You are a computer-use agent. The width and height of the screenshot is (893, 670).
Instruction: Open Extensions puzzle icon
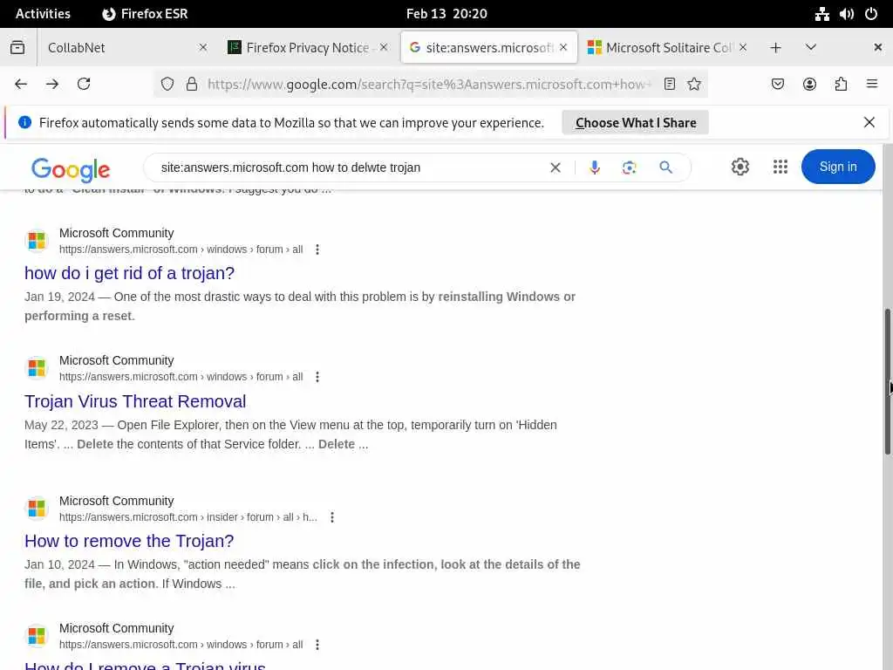[x=842, y=85]
